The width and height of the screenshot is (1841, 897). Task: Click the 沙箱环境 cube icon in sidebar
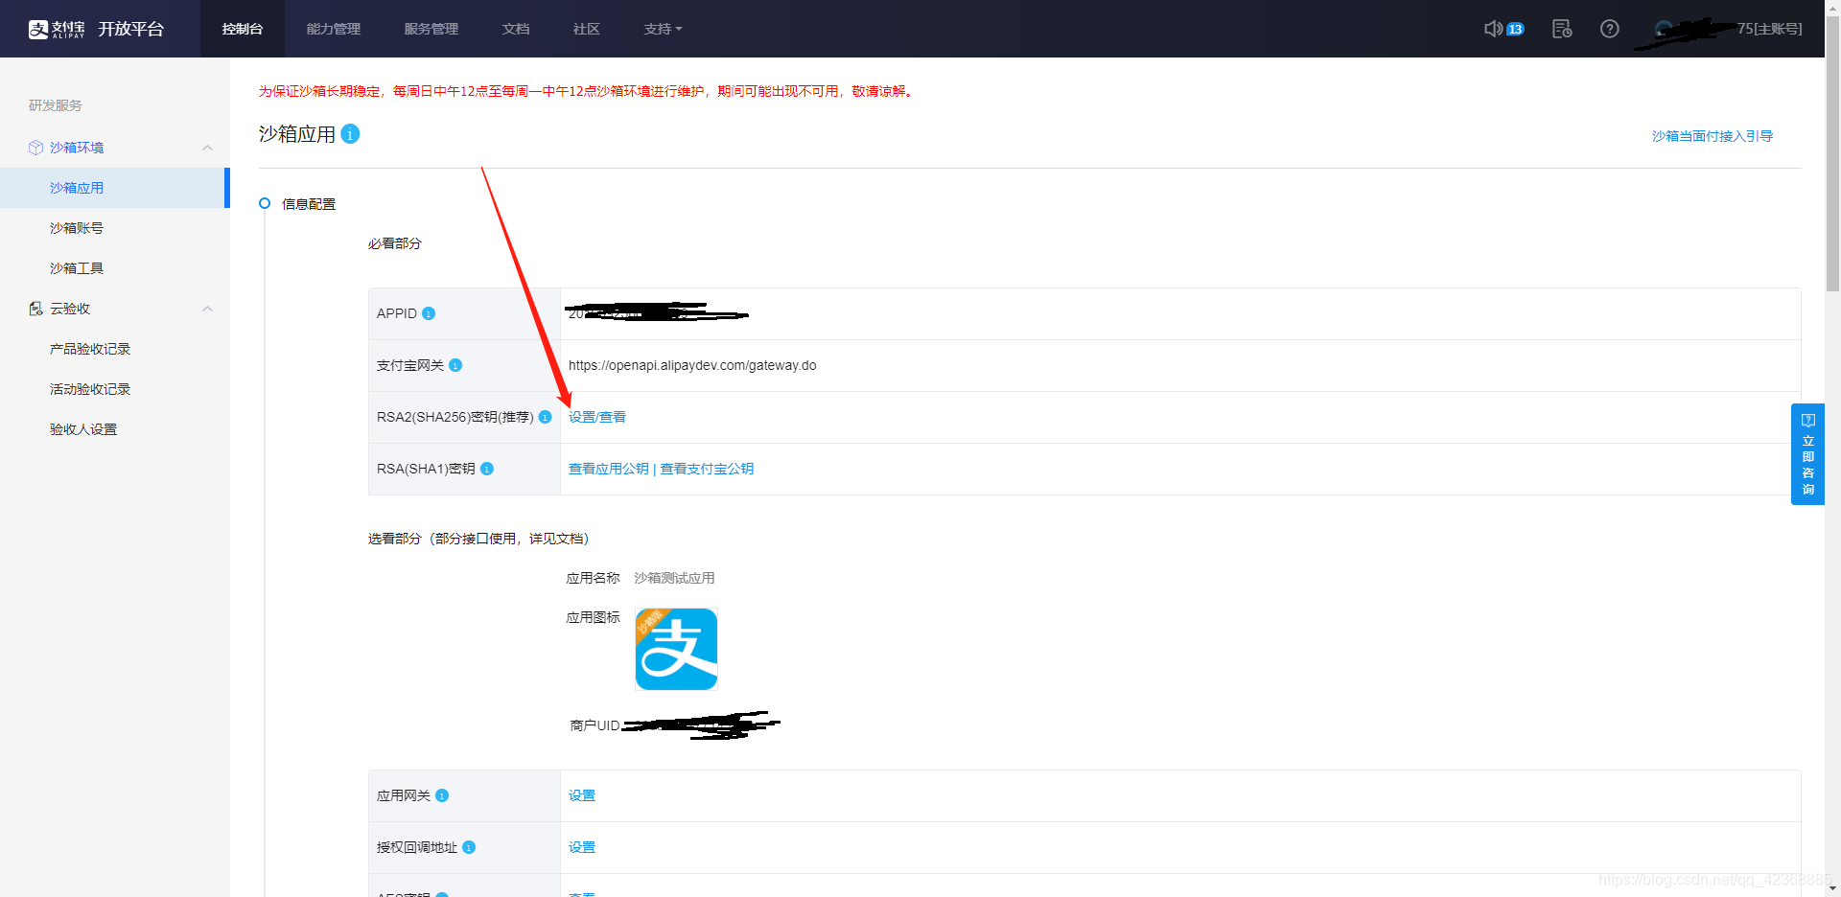pos(35,148)
